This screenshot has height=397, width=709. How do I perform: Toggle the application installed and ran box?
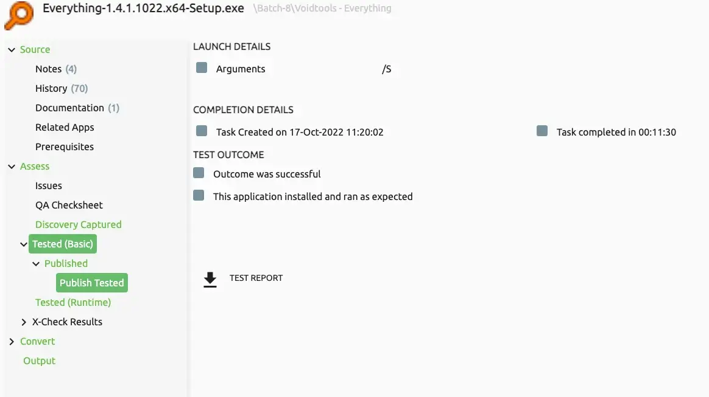(x=199, y=195)
